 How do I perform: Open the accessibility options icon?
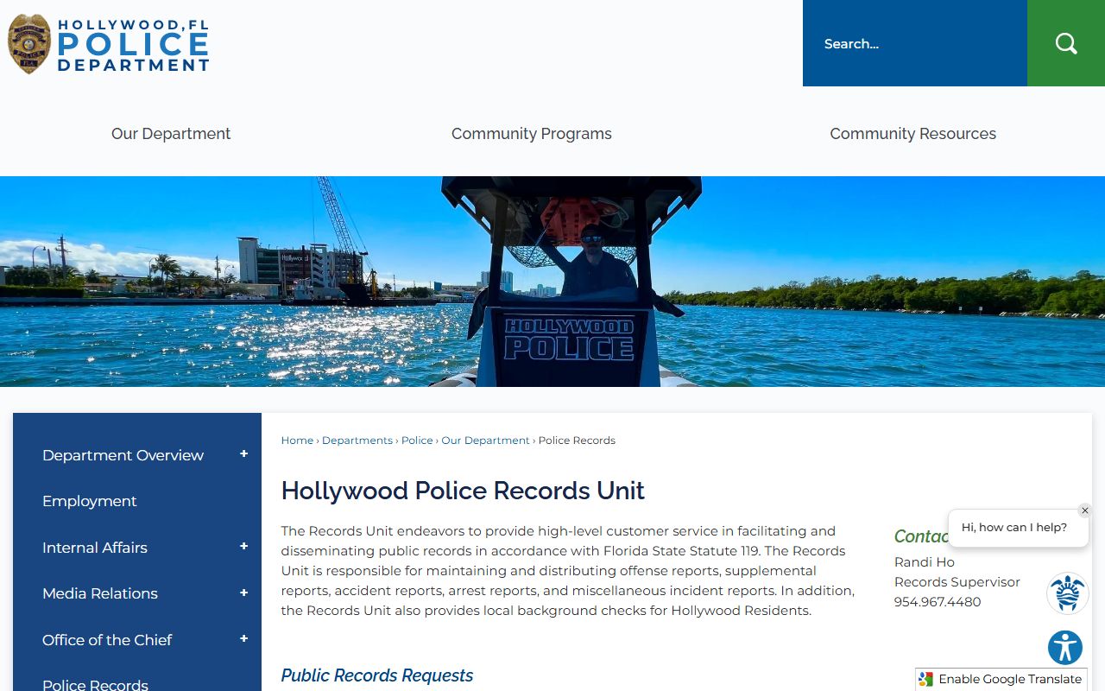[x=1065, y=648]
